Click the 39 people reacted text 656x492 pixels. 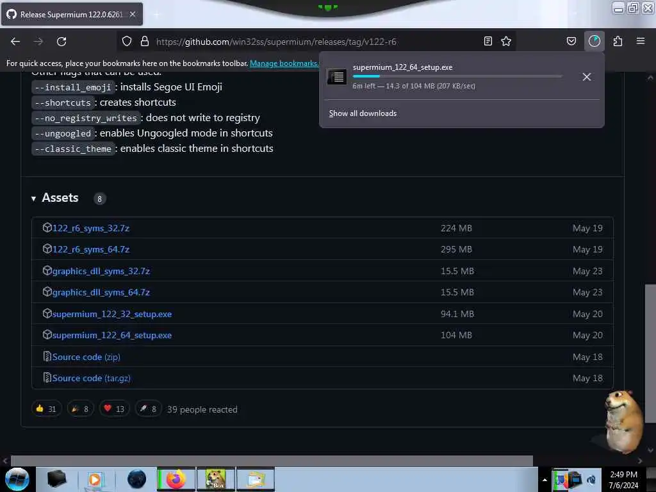202,409
